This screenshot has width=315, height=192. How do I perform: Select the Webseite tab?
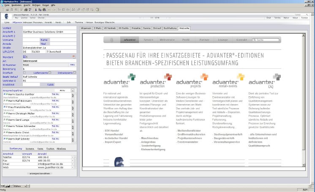(x=184, y=28)
